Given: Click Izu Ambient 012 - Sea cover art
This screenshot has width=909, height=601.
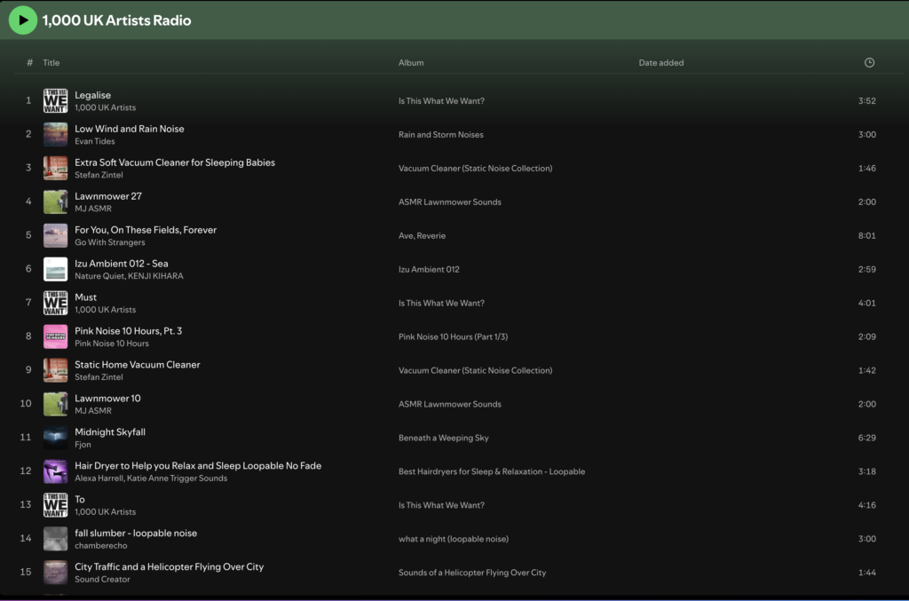Looking at the screenshot, I should pyautogui.click(x=56, y=269).
